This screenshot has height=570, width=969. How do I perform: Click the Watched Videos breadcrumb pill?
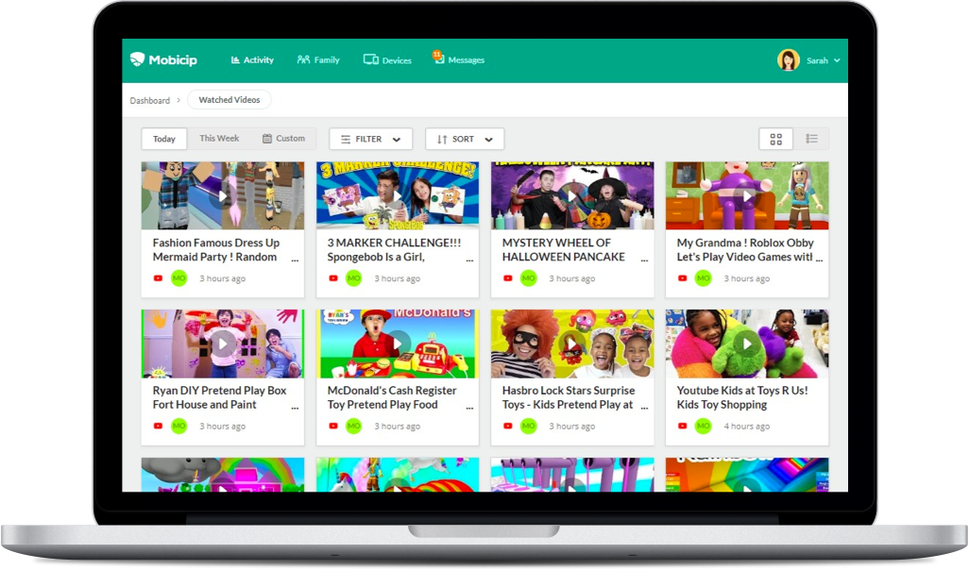(229, 99)
